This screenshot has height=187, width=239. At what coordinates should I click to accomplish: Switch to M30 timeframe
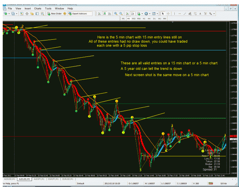point(139,19)
